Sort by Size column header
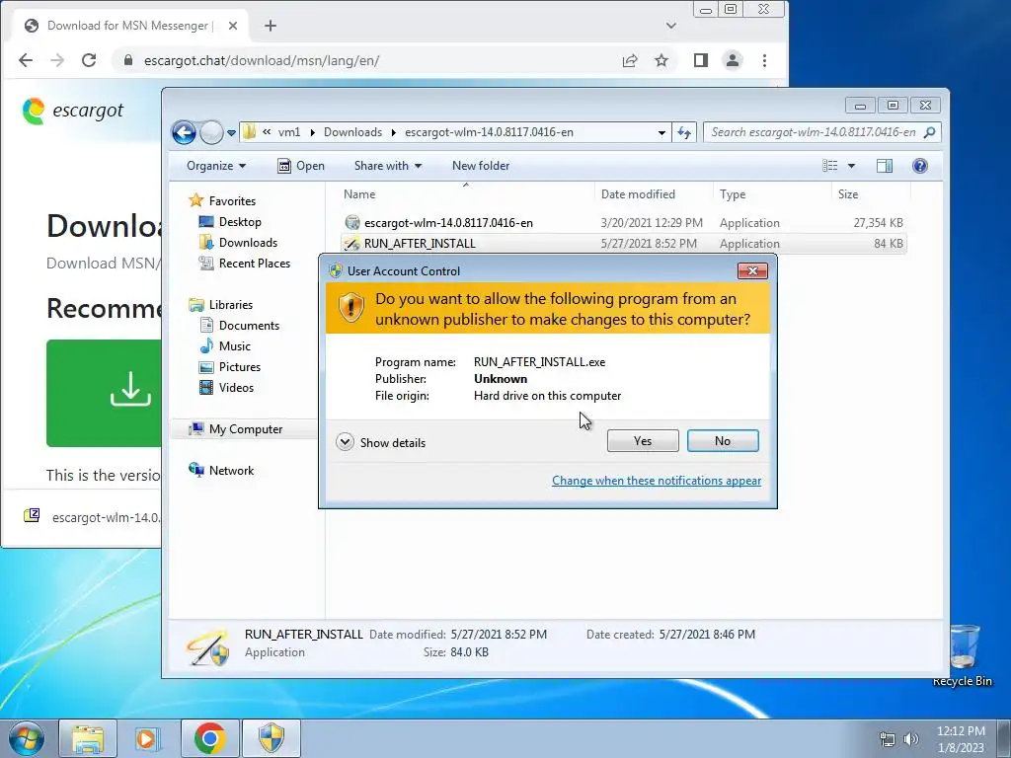This screenshot has height=758, width=1011. [871, 194]
